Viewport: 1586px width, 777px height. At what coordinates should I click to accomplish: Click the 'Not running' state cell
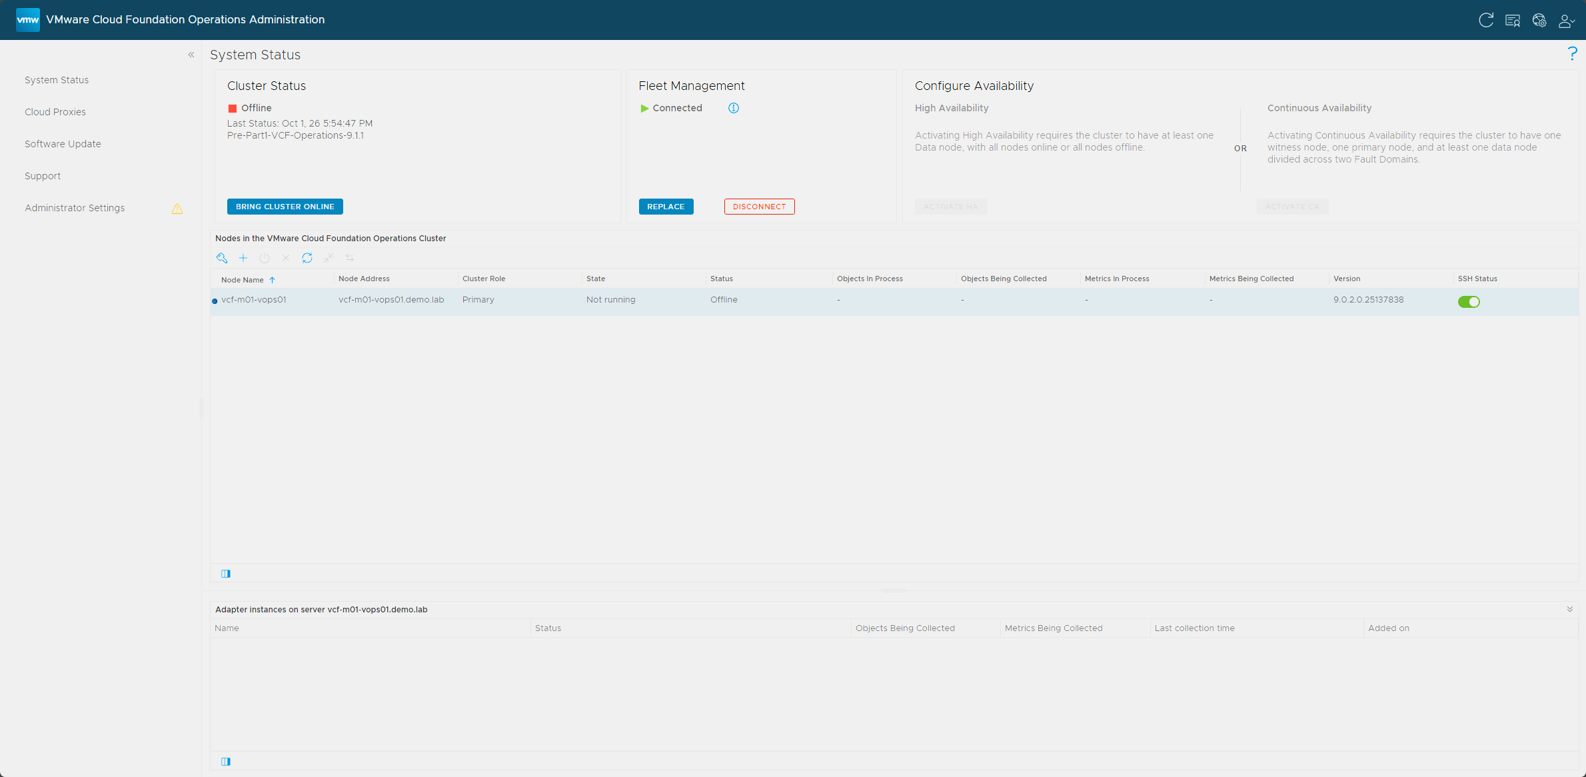tap(611, 300)
